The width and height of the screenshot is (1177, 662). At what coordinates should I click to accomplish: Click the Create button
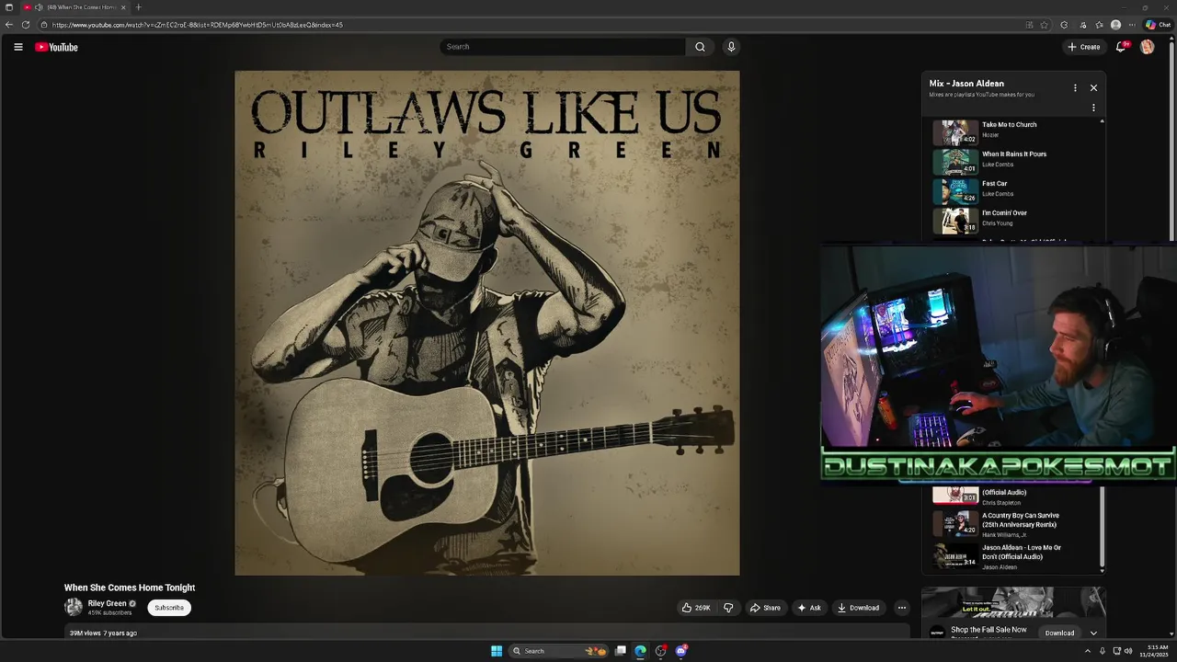(x=1084, y=47)
